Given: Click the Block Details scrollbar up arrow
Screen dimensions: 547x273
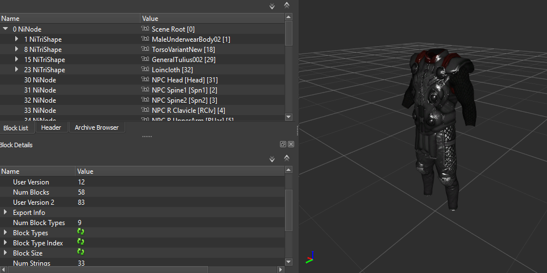Looking at the screenshot, I should tap(288, 170).
